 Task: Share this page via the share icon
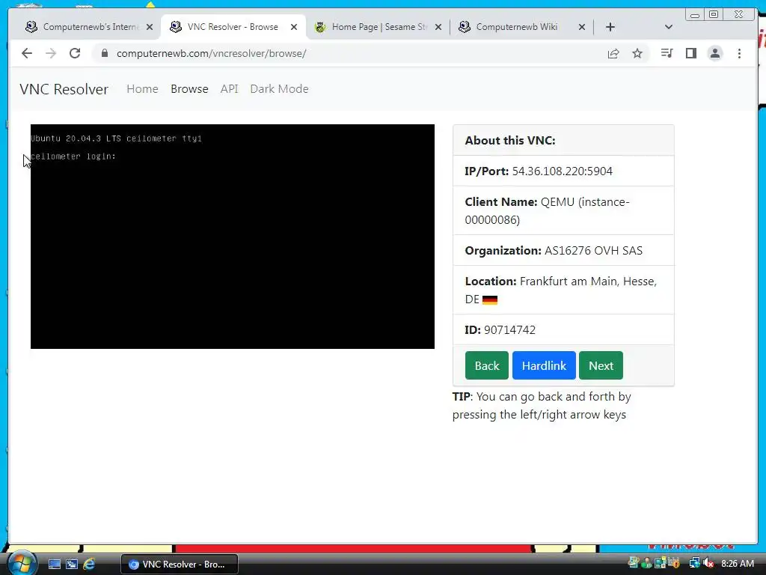coord(613,53)
